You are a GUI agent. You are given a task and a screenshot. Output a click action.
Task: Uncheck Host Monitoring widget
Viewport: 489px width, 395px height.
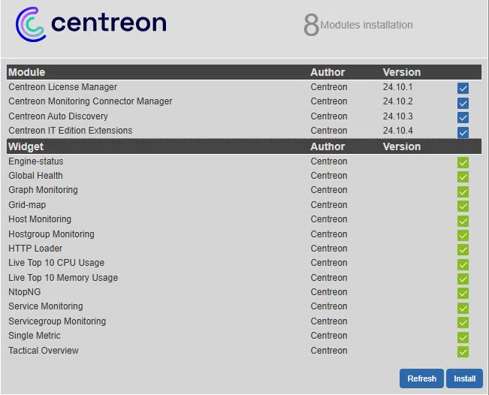tap(463, 221)
